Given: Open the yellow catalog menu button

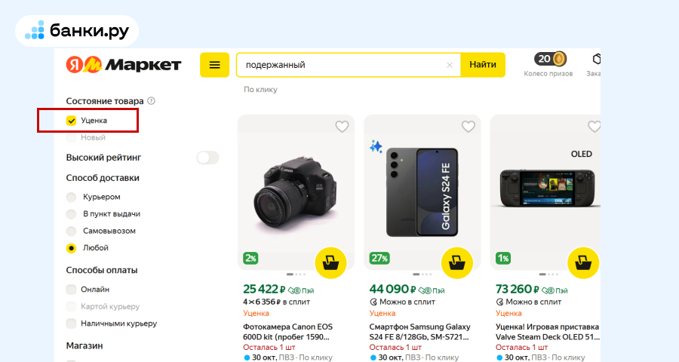Looking at the screenshot, I should pyautogui.click(x=214, y=65).
